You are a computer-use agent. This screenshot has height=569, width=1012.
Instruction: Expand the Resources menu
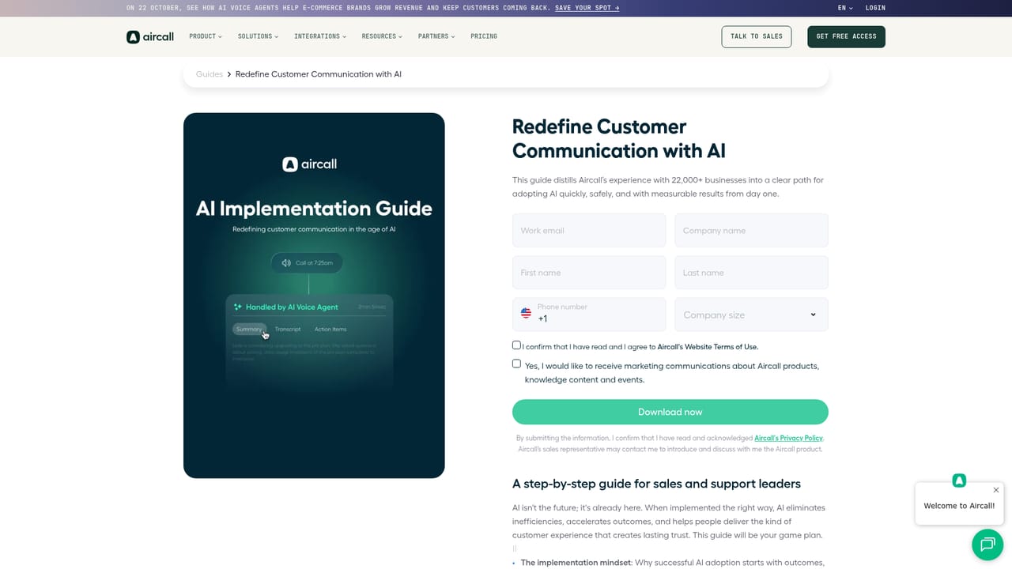382,36
